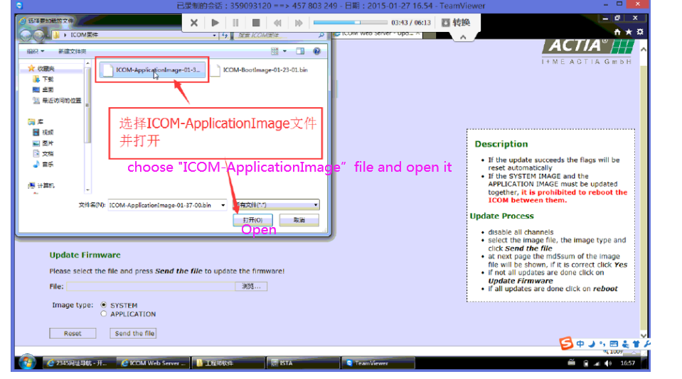The width and height of the screenshot is (682, 379).
Task: Toggle the preview pane icon
Action: click(x=300, y=51)
